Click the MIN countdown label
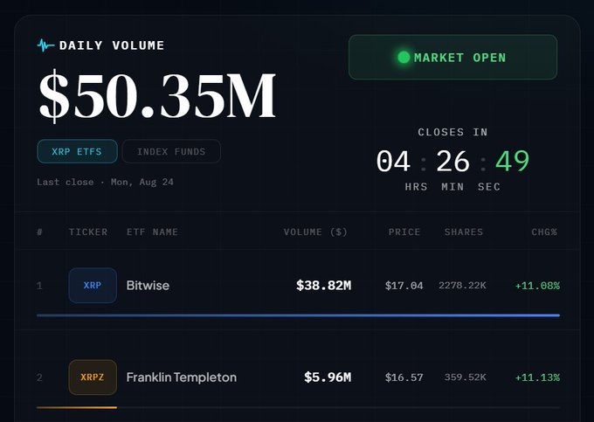This screenshot has height=422, width=594. click(x=452, y=187)
